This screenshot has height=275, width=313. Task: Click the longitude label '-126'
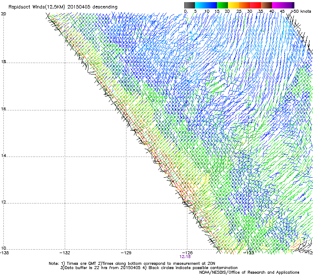187,253
